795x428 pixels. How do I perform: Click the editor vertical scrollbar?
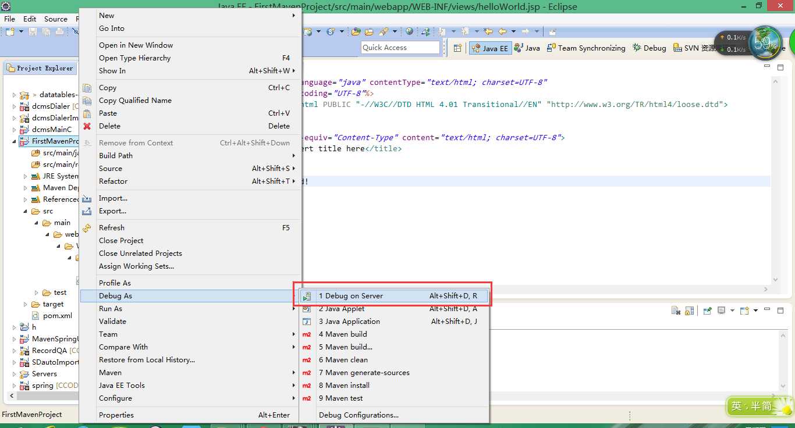(x=775, y=180)
